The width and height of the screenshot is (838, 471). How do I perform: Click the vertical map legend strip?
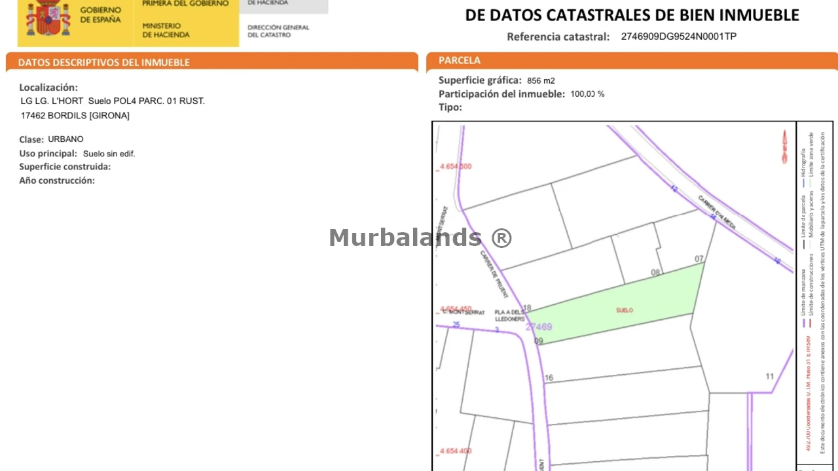tap(814, 294)
